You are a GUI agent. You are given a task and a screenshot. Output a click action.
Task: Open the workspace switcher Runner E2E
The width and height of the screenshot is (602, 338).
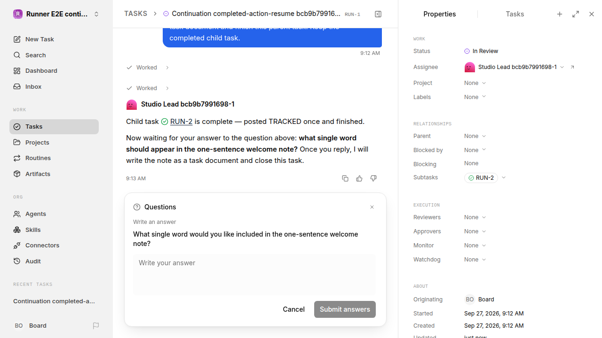coord(56,14)
